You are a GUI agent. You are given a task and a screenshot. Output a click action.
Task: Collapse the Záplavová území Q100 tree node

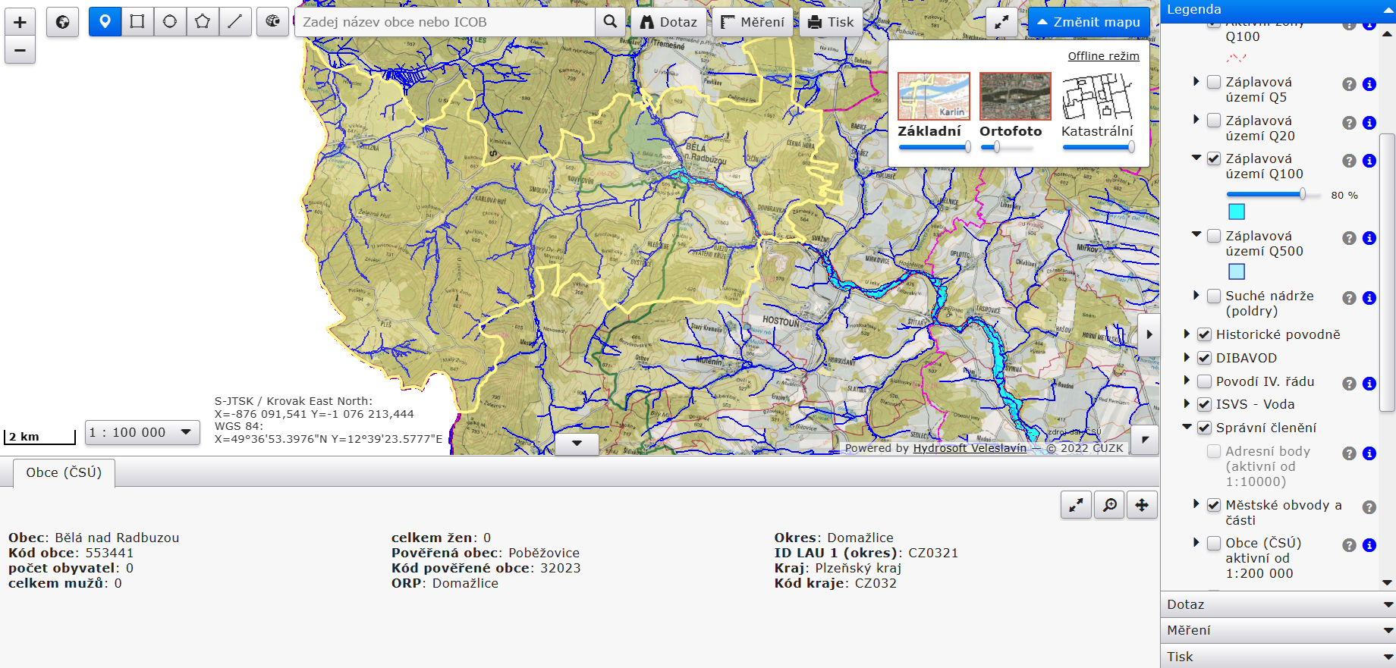click(1196, 158)
